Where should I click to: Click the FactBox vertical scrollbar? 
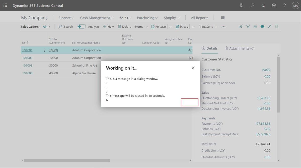[x=279, y=84]
